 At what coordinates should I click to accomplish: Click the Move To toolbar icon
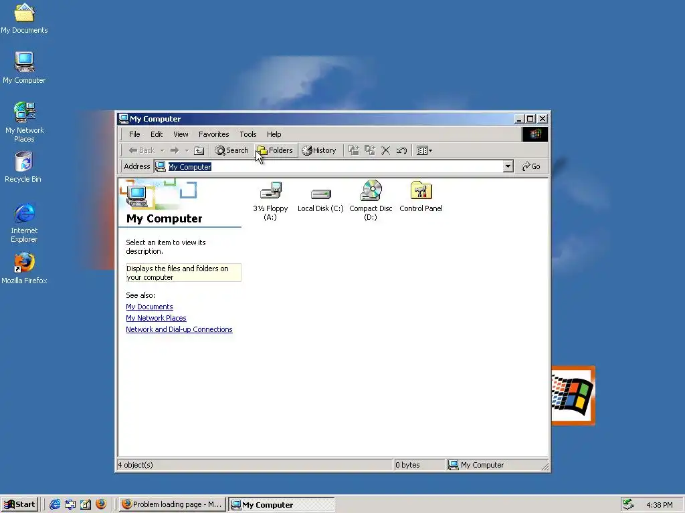pos(353,150)
